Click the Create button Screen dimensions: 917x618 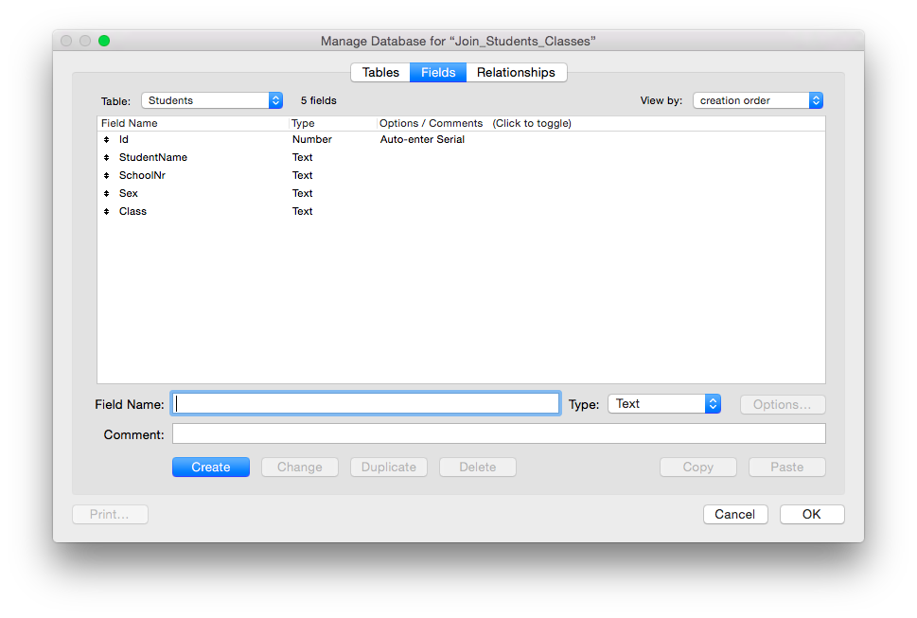point(210,468)
